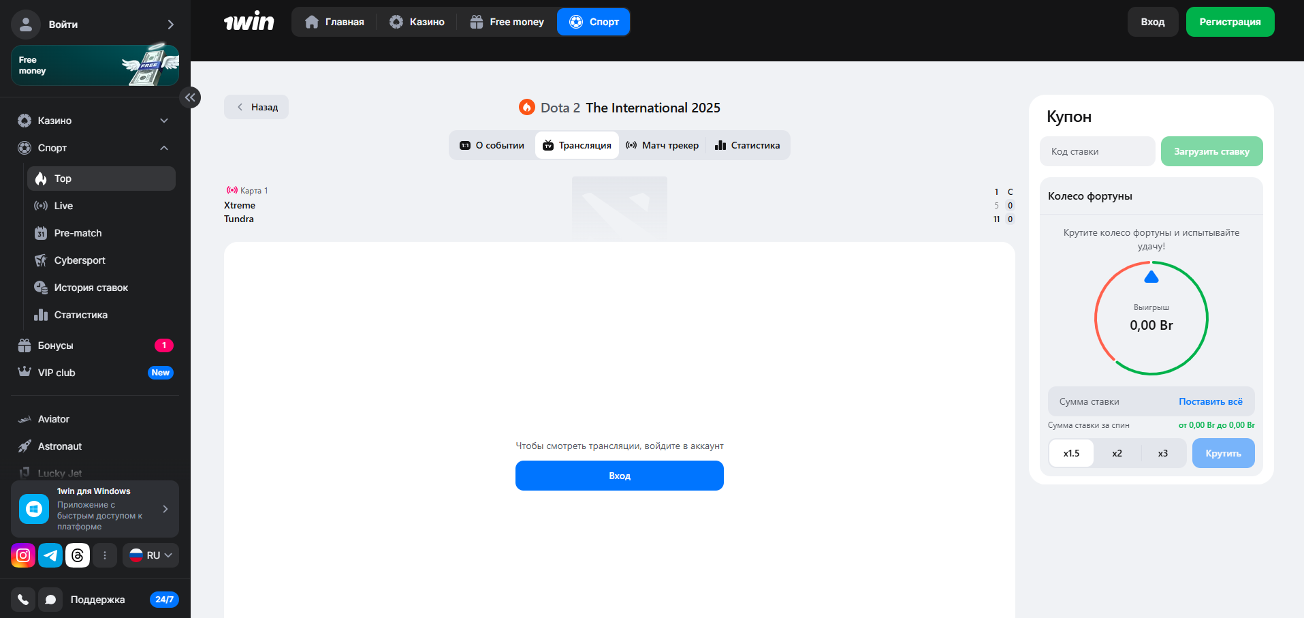
Task: Switch to Статистика event tab
Action: point(748,145)
